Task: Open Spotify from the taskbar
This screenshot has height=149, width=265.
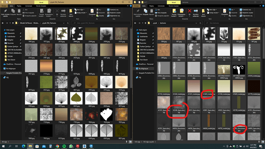Action: (x=64, y=146)
